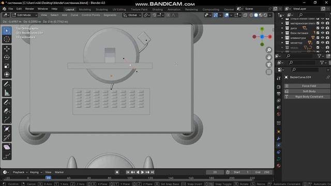Switch perspective/orthographic grid gizmo

(269, 72)
